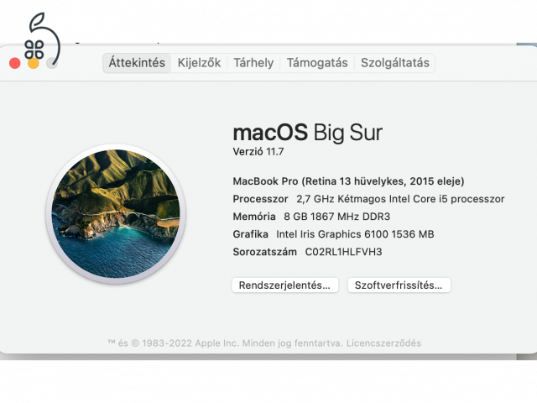The image size is (537, 403).
Task: Open the Licencszerződés license agreement link
Action: [x=383, y=343]
